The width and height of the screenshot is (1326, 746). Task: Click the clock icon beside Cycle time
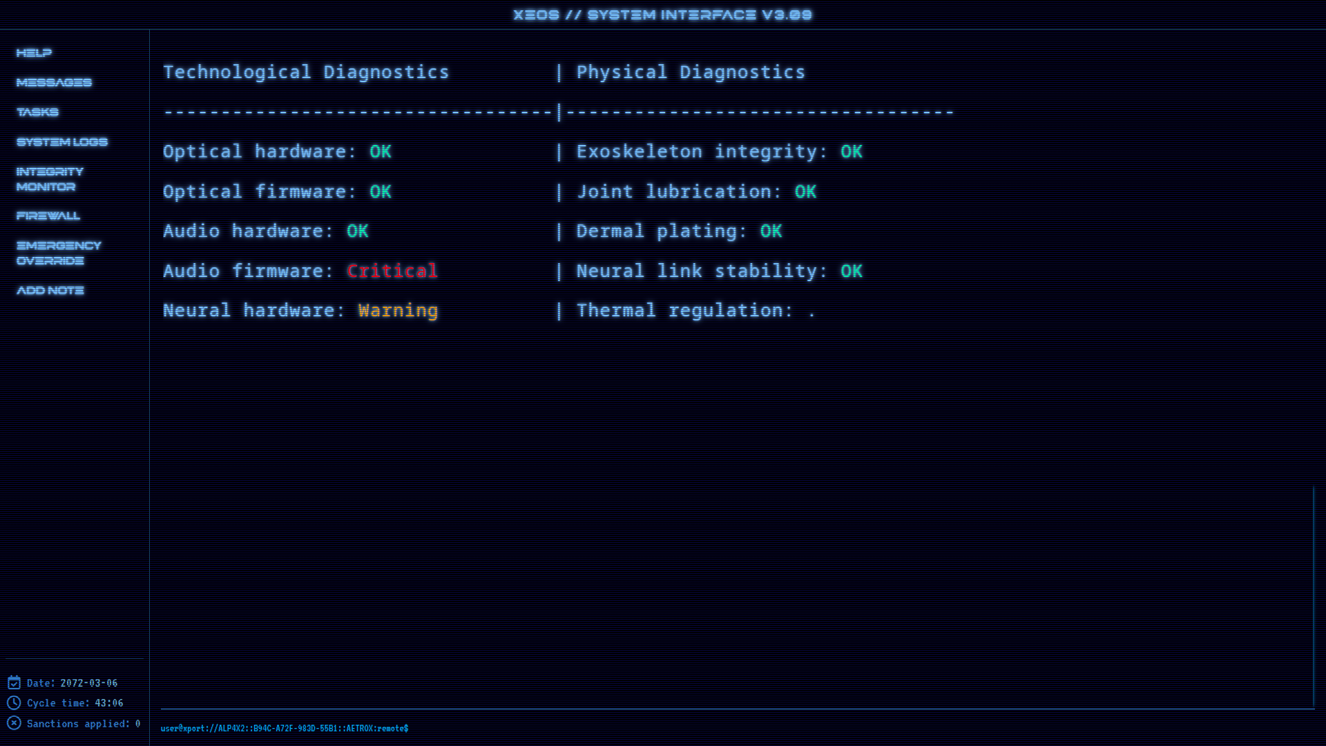[14, 702]
